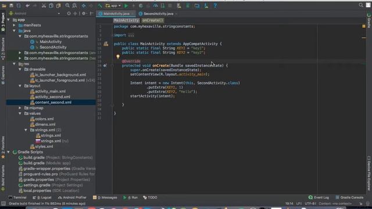Toggle the Gradle side panel tab
This screenshot has width=372, height=209.
point(369,21)
